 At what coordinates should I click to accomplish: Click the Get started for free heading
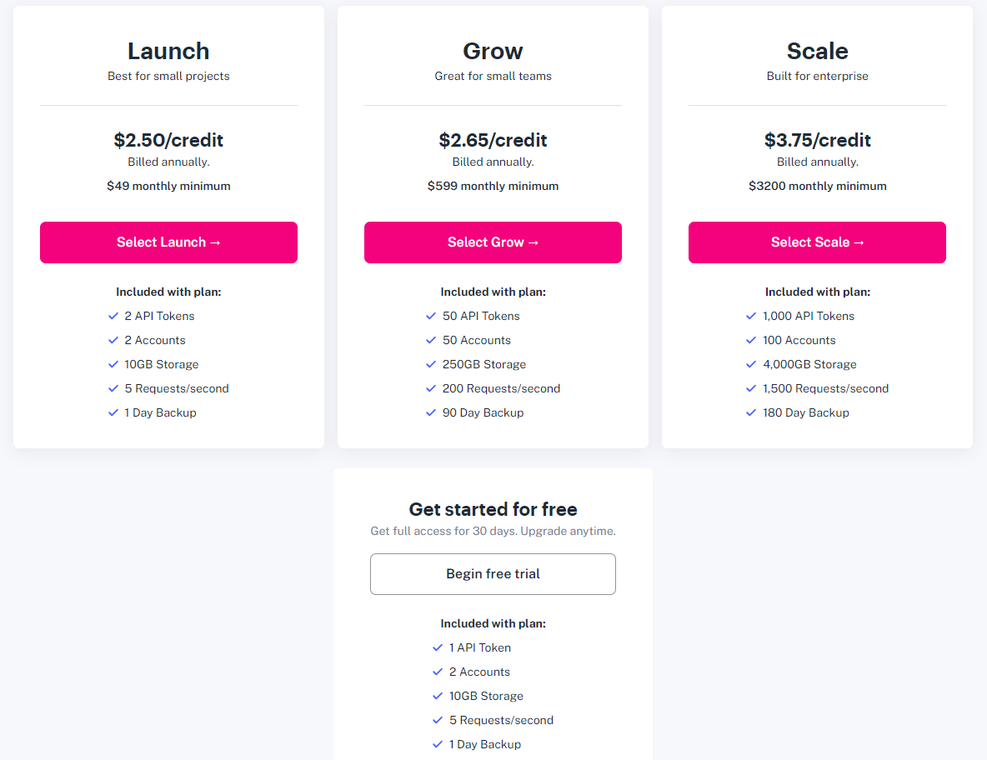(493, 509)
